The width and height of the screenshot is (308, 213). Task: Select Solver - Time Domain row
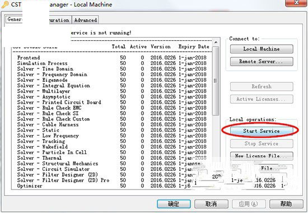[111, 69]
